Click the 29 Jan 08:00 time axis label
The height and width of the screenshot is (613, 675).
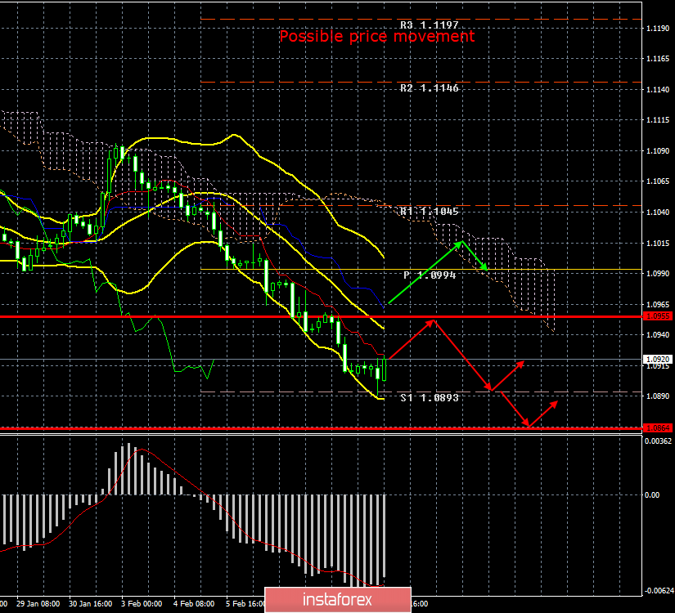tap(39, 604)
